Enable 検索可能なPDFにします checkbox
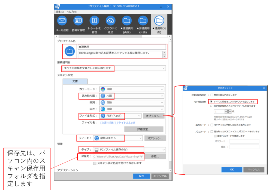 pyautogui.click(x=212, y=95)
